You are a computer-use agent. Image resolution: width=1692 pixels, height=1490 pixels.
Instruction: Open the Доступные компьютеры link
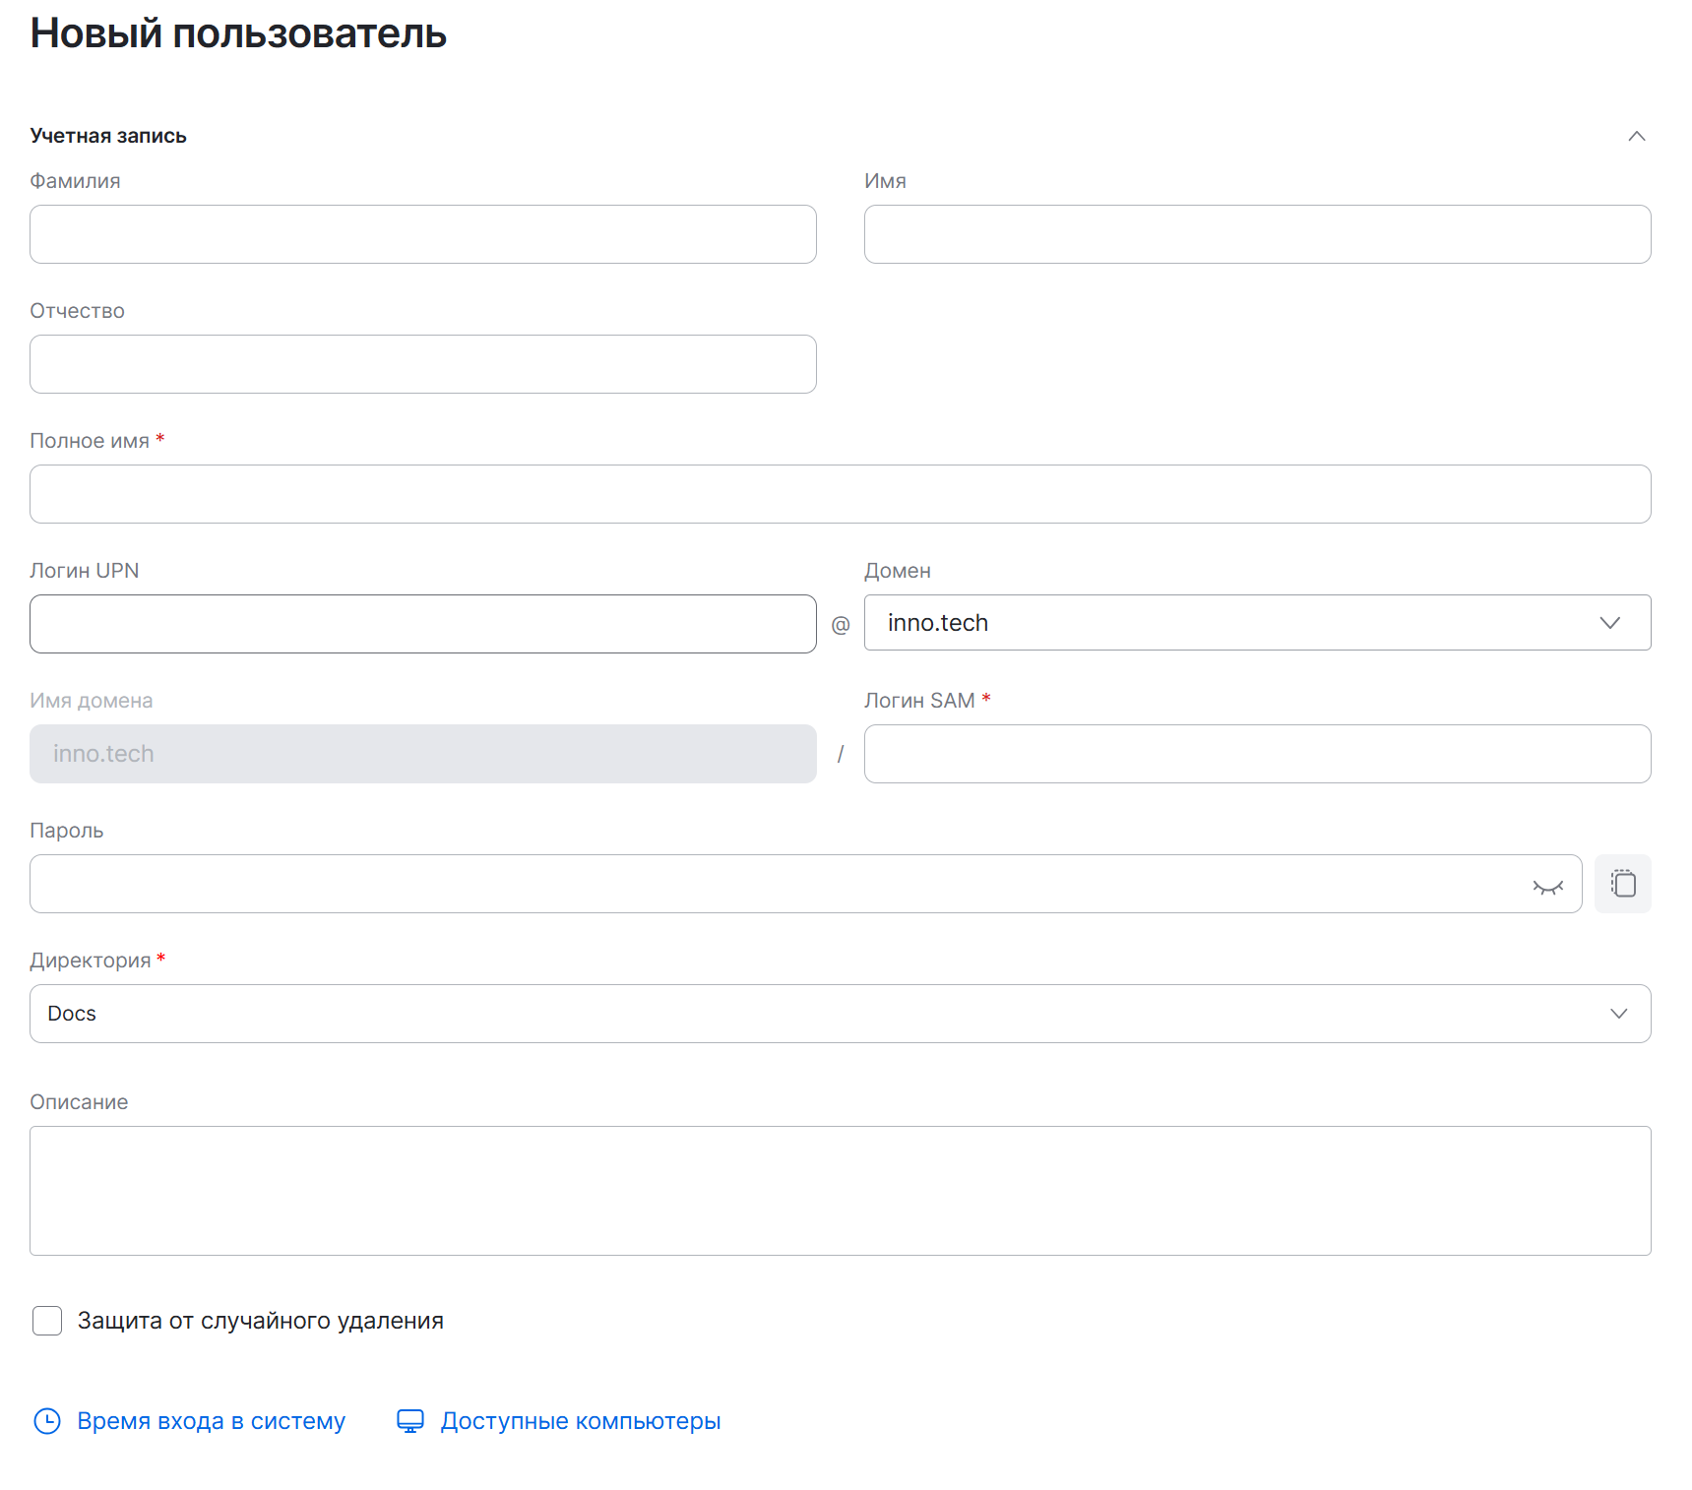click(x=580, y=1421)
